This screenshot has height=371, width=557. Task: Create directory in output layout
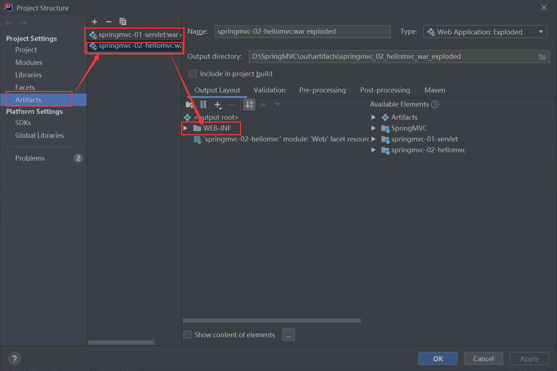coord(190,105)
